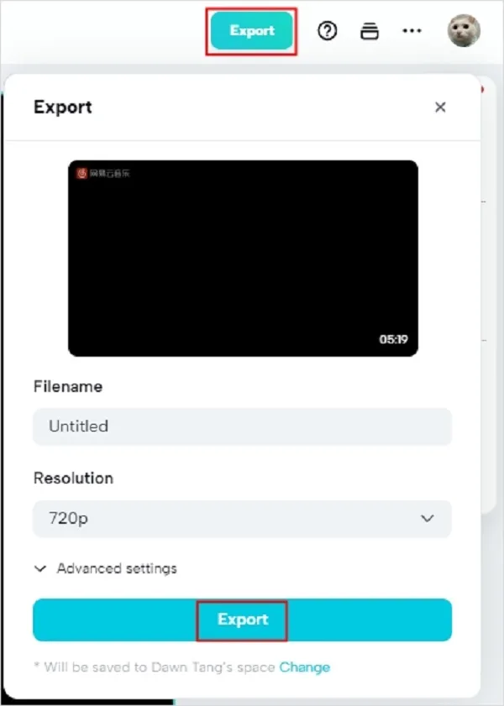504x706 pixels.
Task: Click the stacked layers icon in the top bar
Action: (370, 31)
